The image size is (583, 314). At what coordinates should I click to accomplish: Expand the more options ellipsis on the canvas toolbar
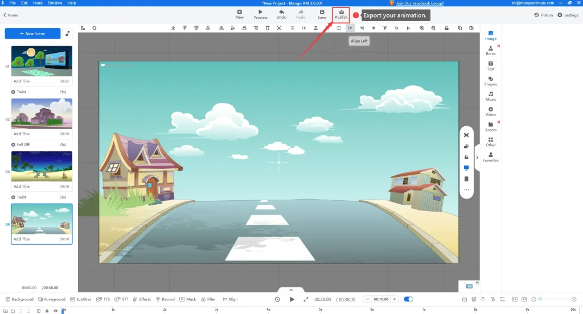[466, 189]
